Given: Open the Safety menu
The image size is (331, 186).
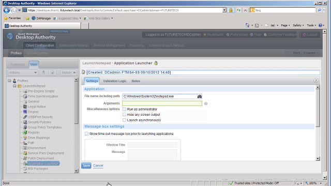Looking at the screenshot, I should click(298, 25).
